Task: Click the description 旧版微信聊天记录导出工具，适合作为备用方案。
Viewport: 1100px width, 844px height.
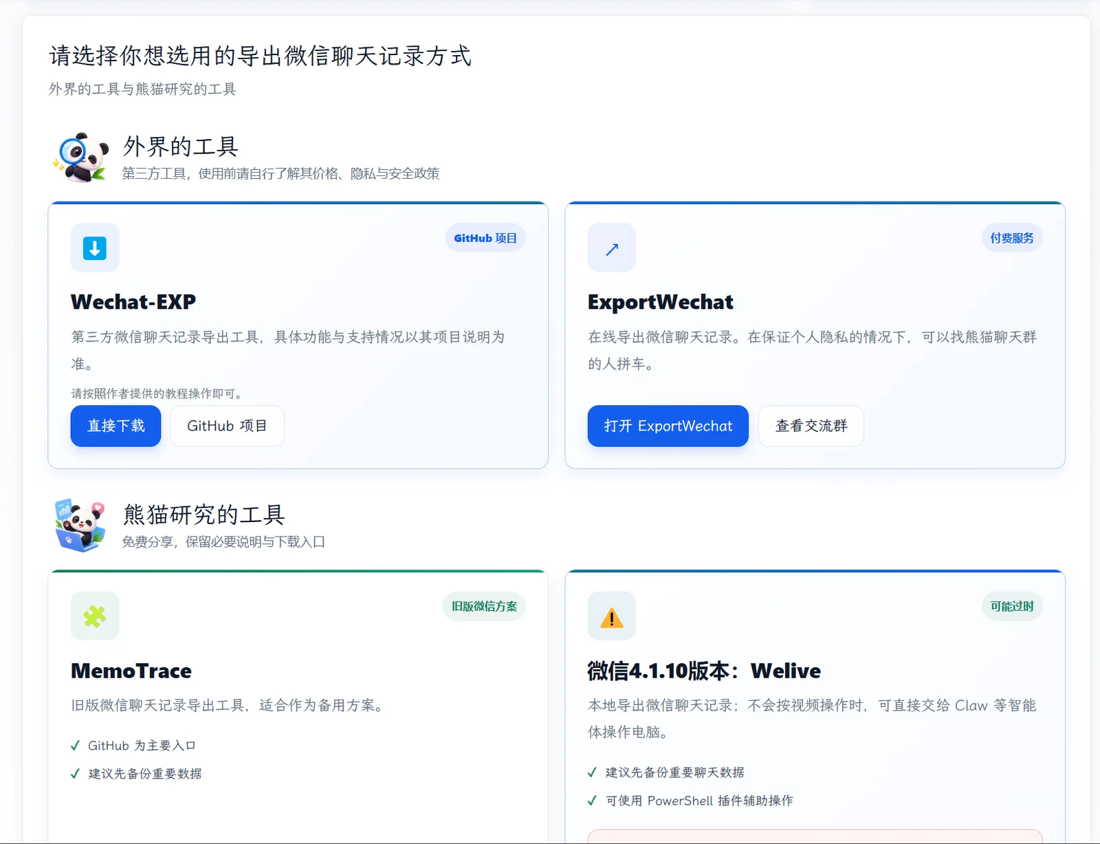Action: point(229,705)
